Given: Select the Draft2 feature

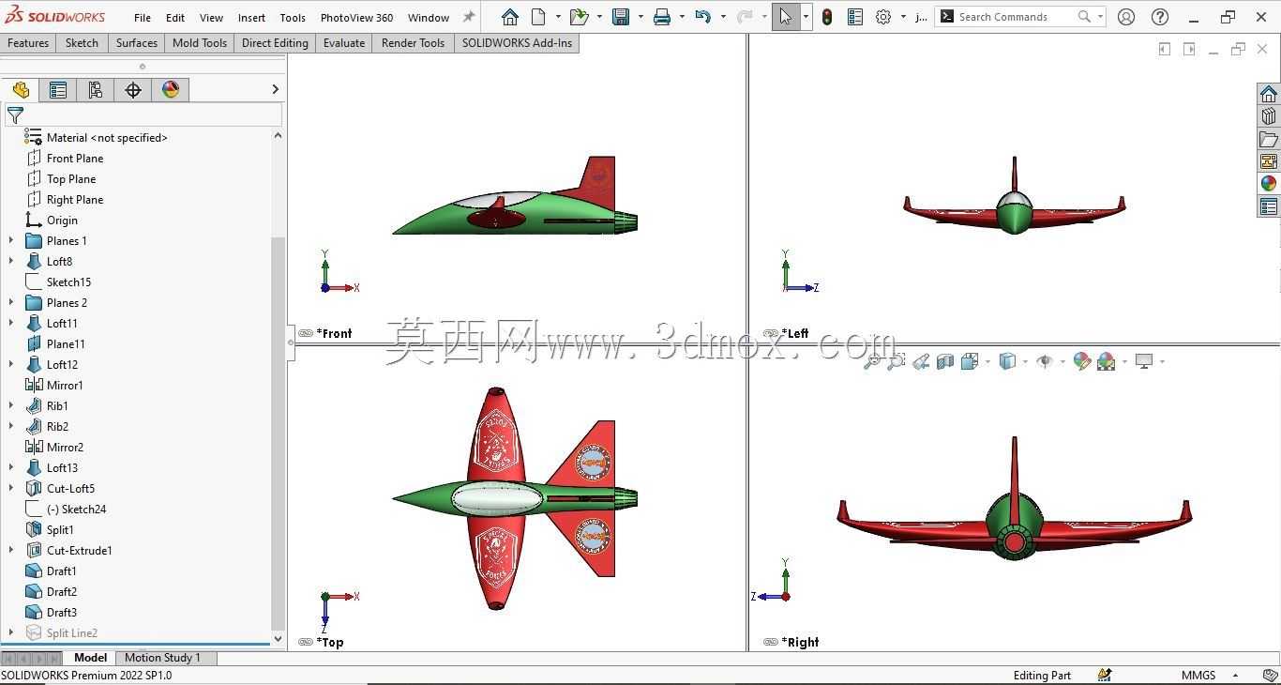Looking at the screenshot, I should [x=62, y=591].
